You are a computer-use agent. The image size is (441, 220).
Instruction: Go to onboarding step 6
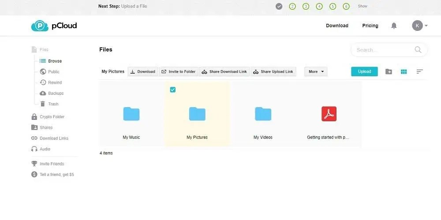point(346,6)
